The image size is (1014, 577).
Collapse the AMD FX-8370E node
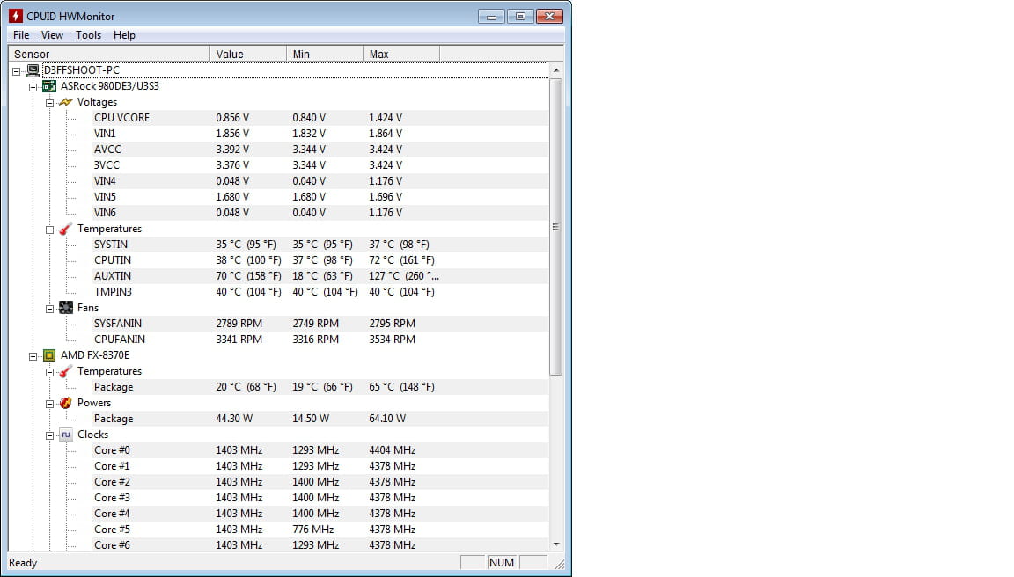click(33, 356)
